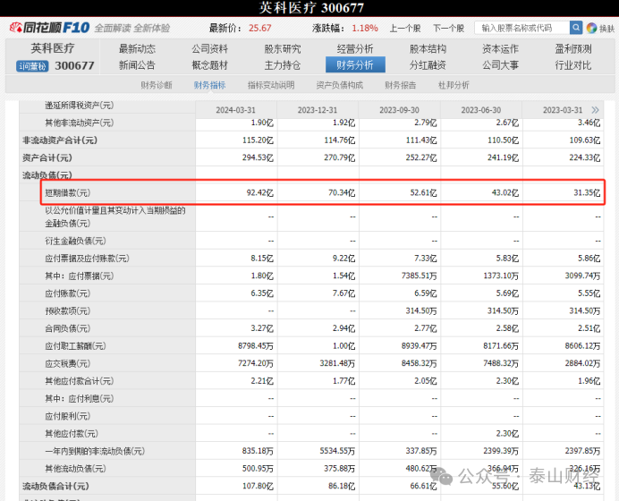Go to 上一个股 previous stock

pyautogui.click(x=405, y=29)
